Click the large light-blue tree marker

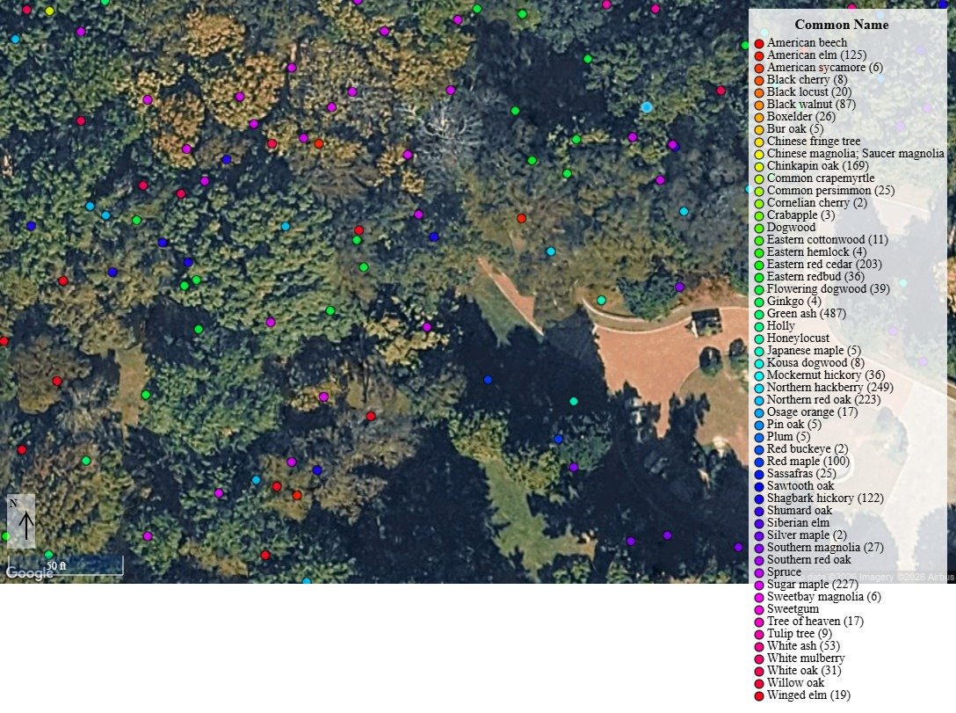click(x=647, y=107)
